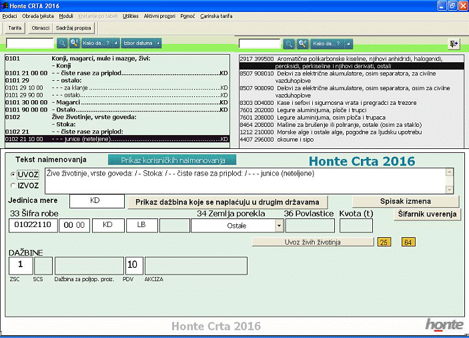Open the Carinska tarifa menu
The height and width of the screenshot is (338, 469).
click(x=216, y=16)
